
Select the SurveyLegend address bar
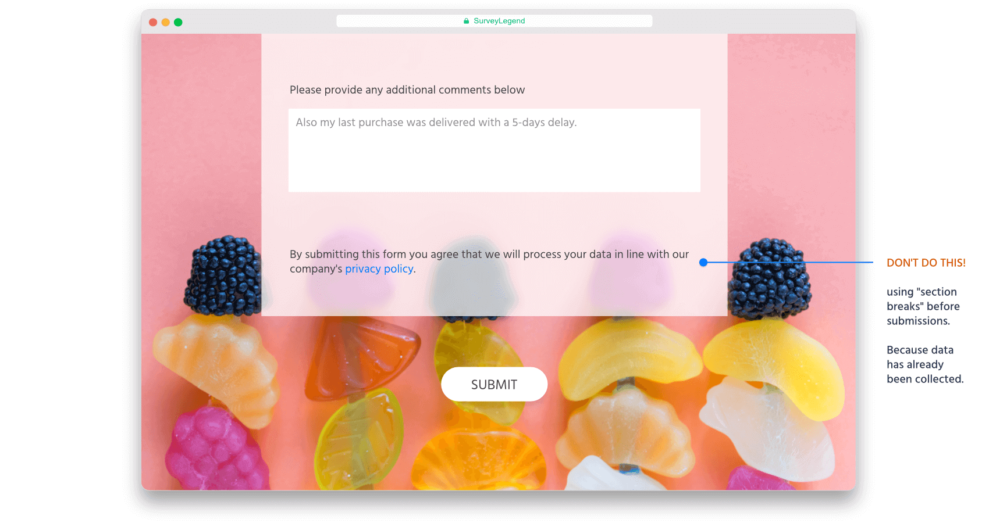point(494,21)
